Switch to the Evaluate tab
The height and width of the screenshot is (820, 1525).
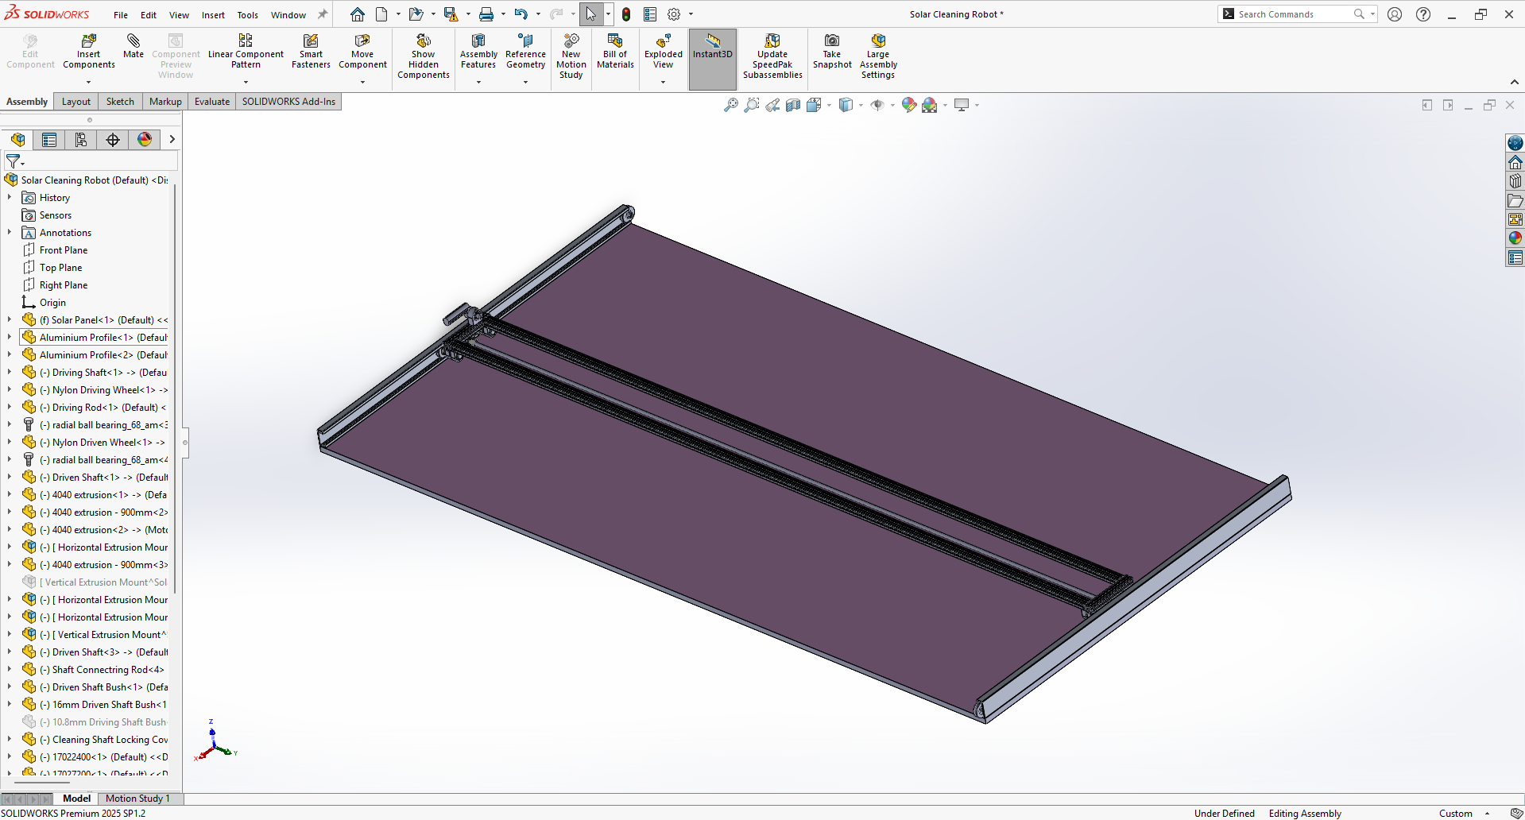212,102
